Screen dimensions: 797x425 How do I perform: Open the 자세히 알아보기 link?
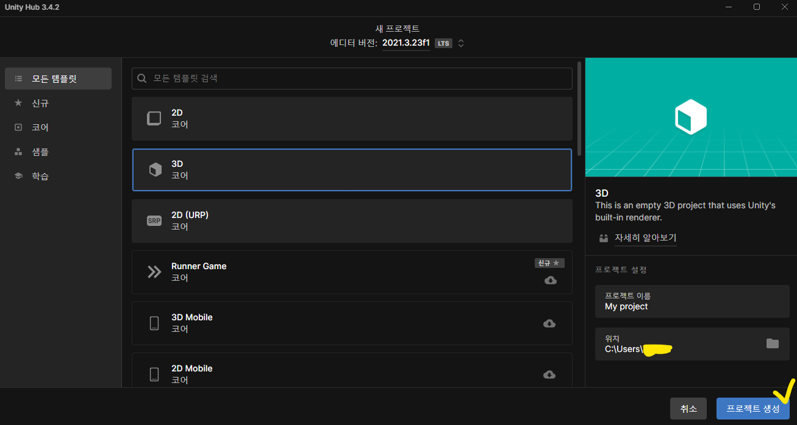pos(646,238)
